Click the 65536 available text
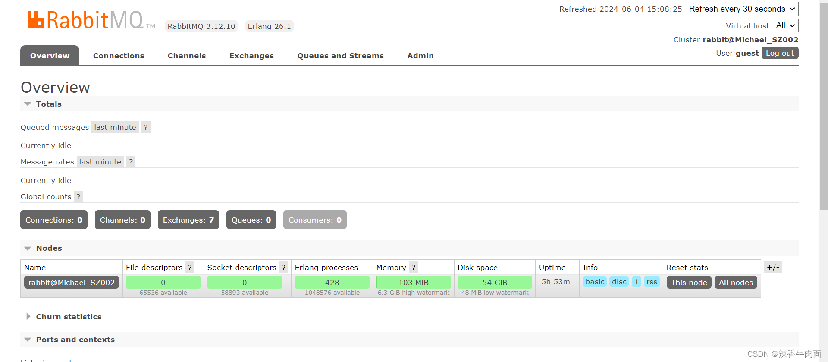828x362 pixels. (163, 293)
